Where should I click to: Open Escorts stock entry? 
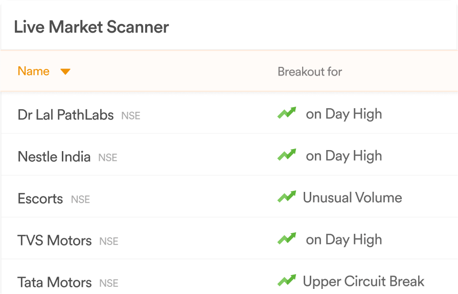pyautogui.click(x=40, y=199)
